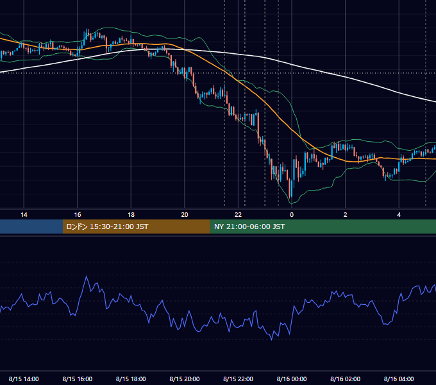
Task: Click the hour label 2 on the price chart axis
Action: click(x=346, y=215)
